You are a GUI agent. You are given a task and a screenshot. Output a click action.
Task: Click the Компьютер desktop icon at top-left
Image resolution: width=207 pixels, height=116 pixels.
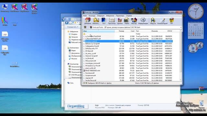point(5,8)
